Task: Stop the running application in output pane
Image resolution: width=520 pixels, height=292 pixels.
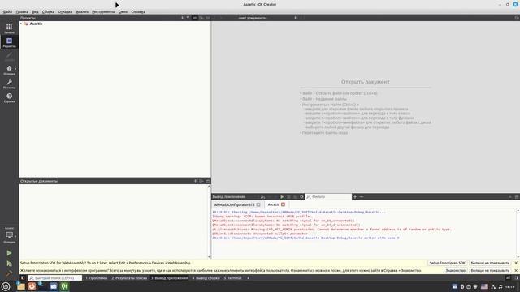Action: point(288,196)
